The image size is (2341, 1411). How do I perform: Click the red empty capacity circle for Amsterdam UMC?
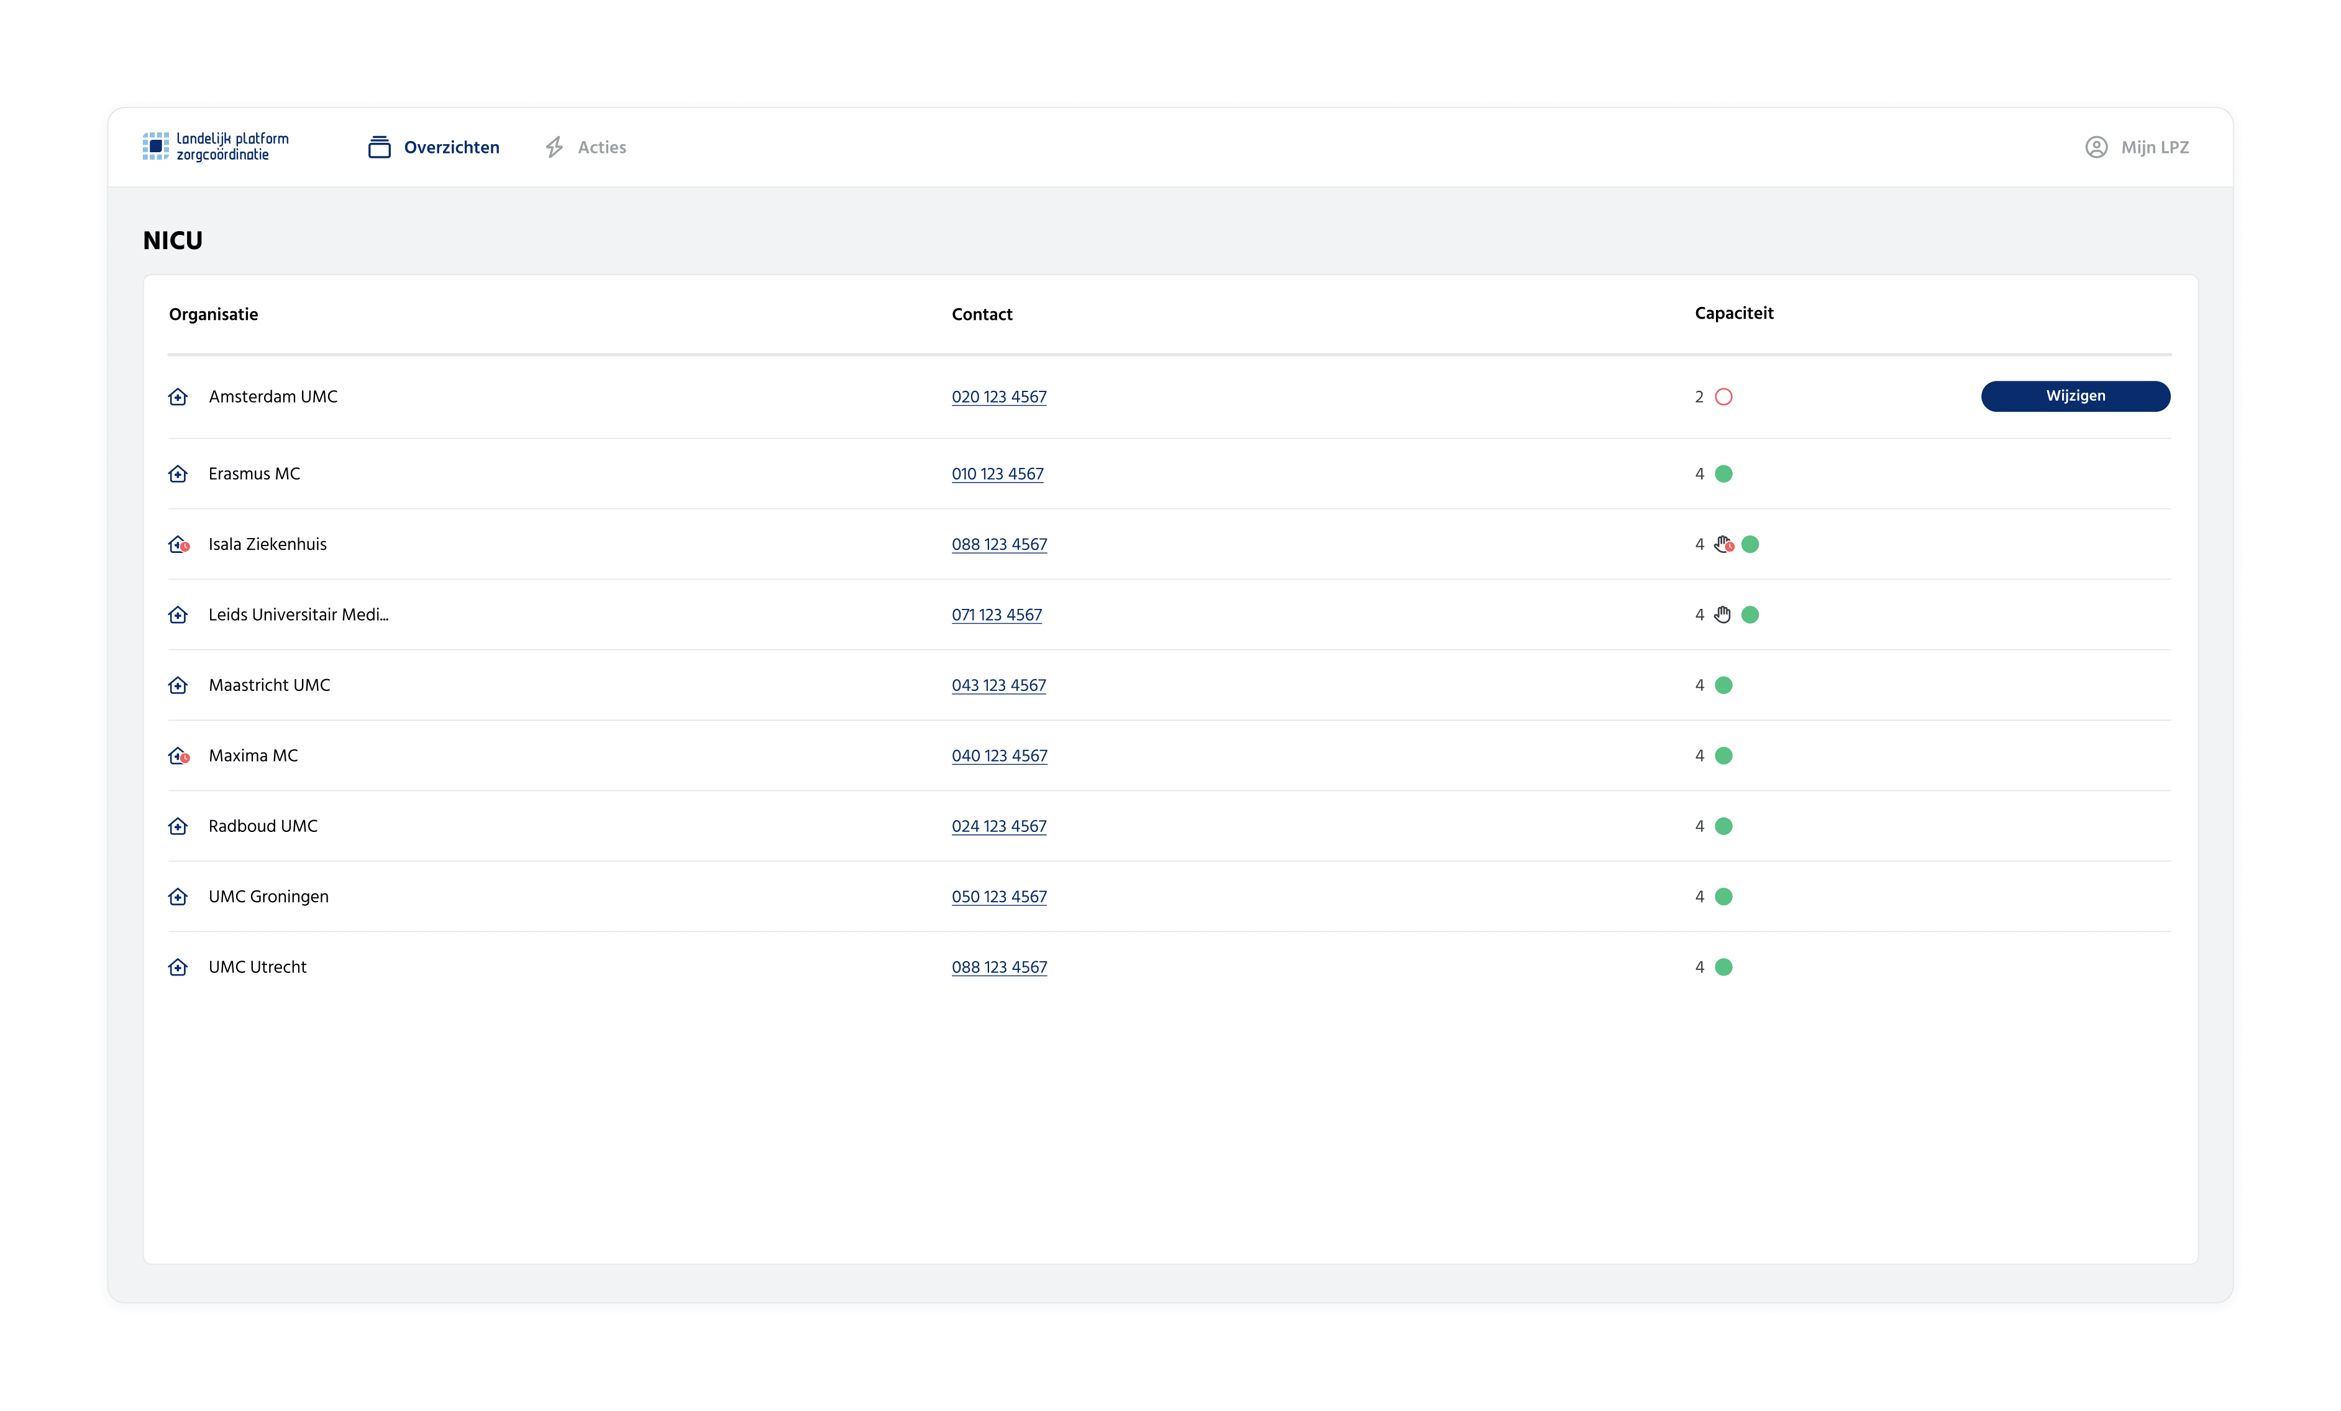pos(1723,397)
